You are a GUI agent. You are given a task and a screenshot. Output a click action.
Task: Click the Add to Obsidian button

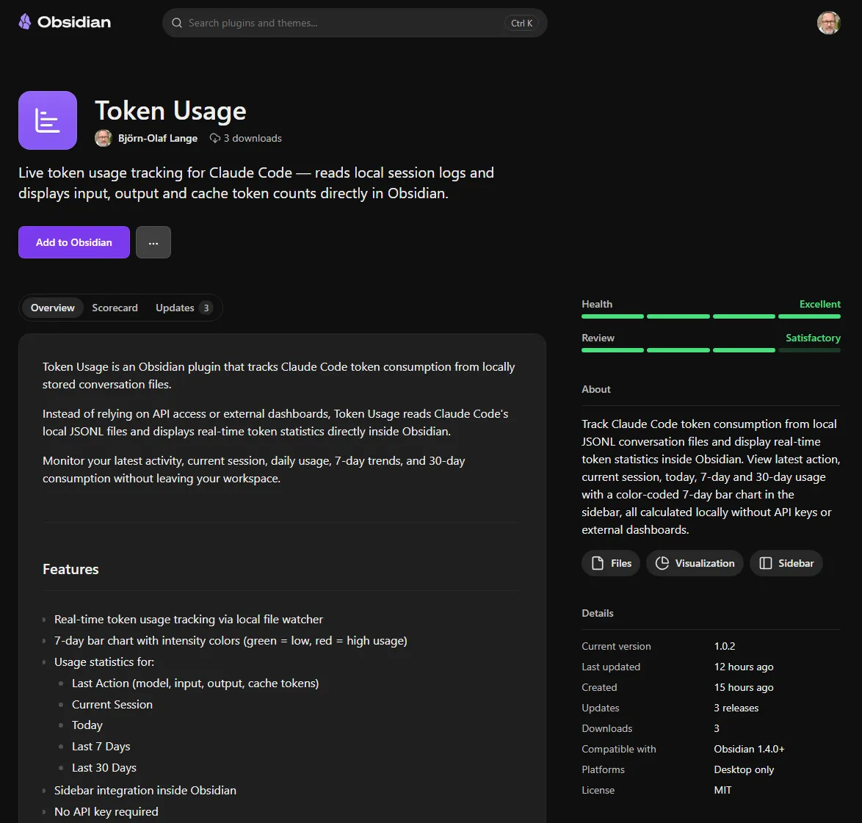[74, 242]
